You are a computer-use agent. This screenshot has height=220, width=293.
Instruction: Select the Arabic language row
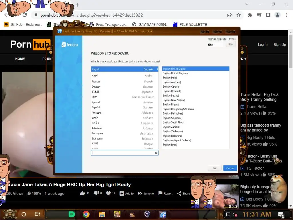[125, 76]
